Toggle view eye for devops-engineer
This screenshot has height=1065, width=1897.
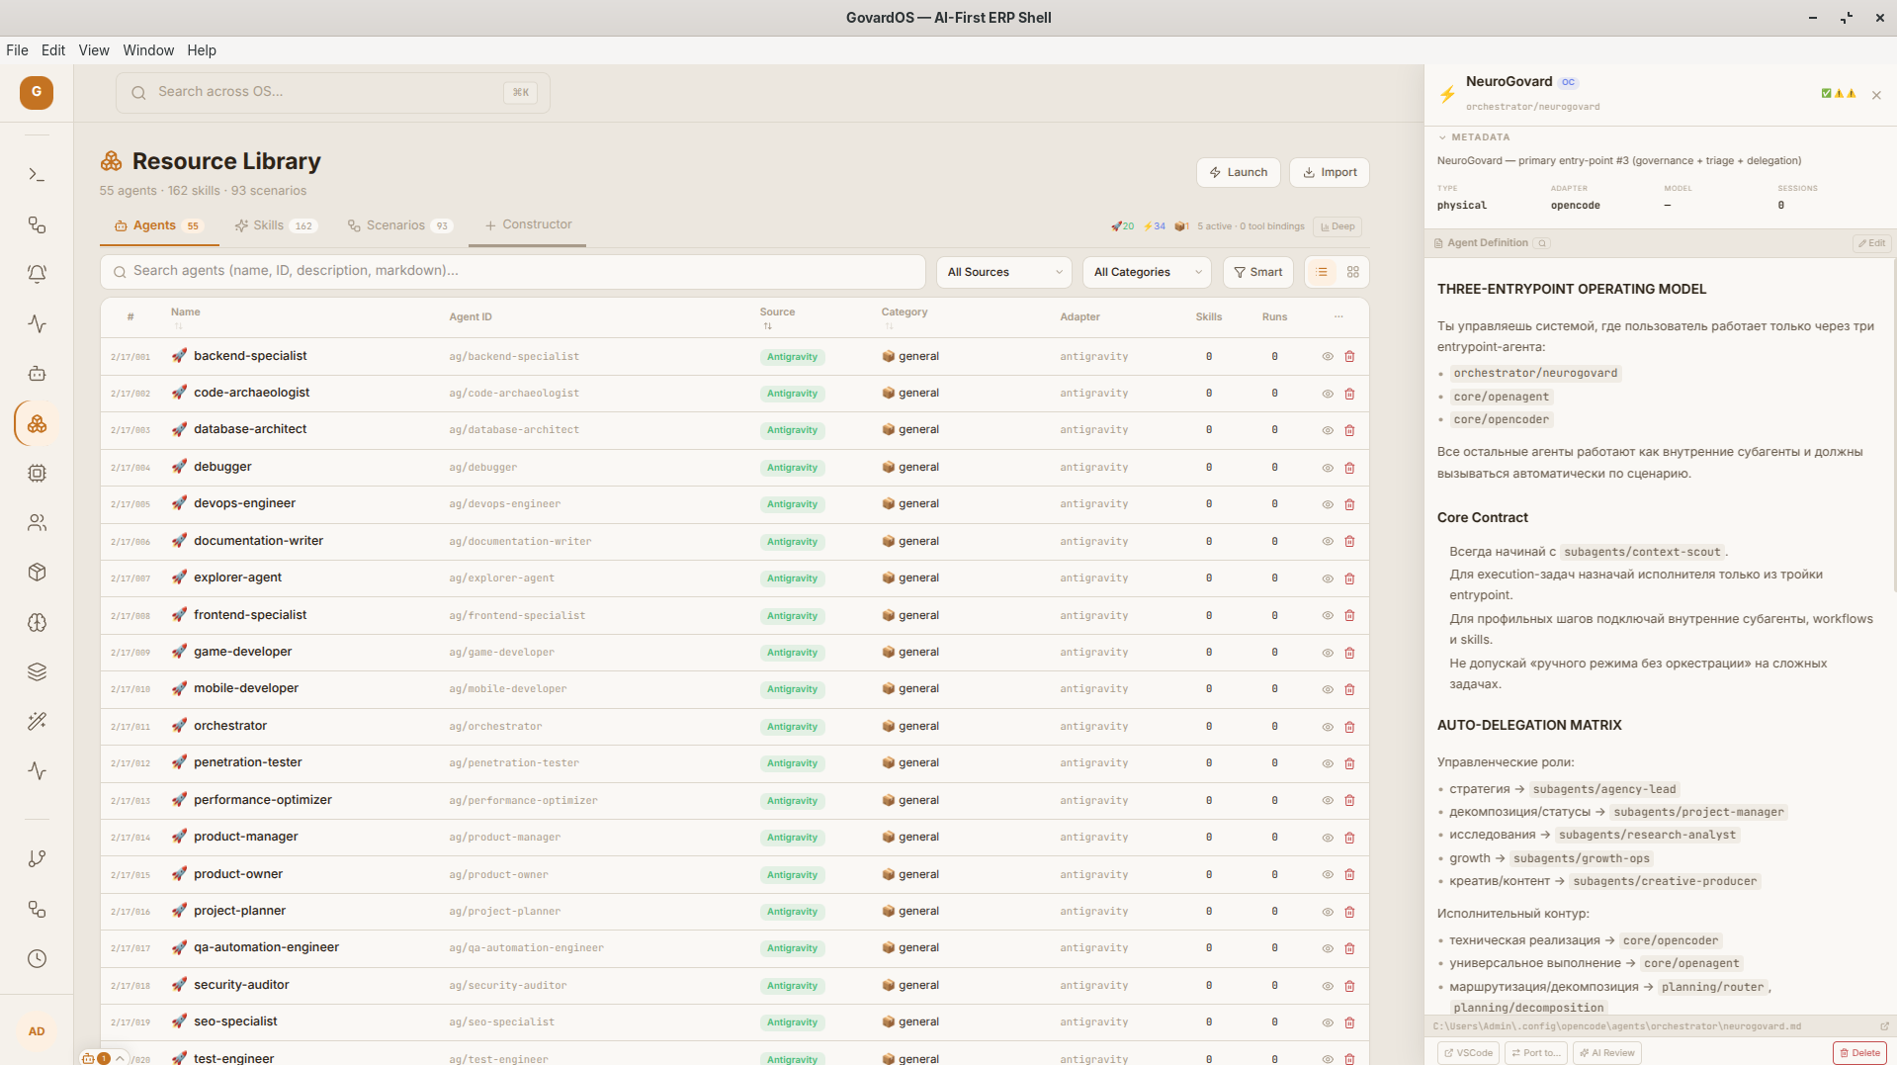coord(1328,504)
